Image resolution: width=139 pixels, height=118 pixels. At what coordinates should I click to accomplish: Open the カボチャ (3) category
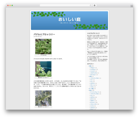click(93, 101)
